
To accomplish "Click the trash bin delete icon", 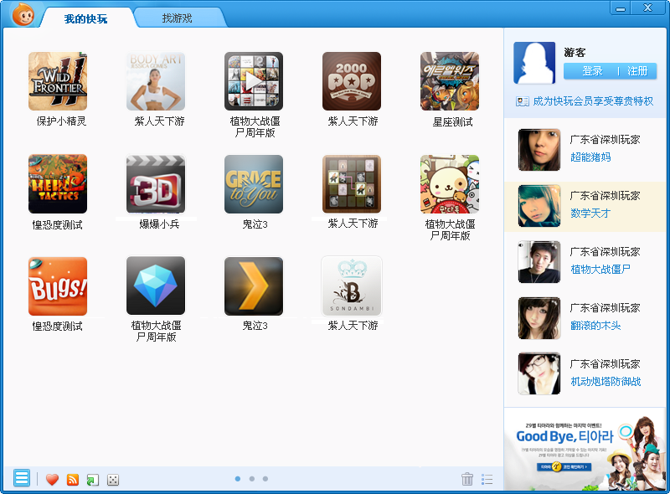I will click(467, 479).
